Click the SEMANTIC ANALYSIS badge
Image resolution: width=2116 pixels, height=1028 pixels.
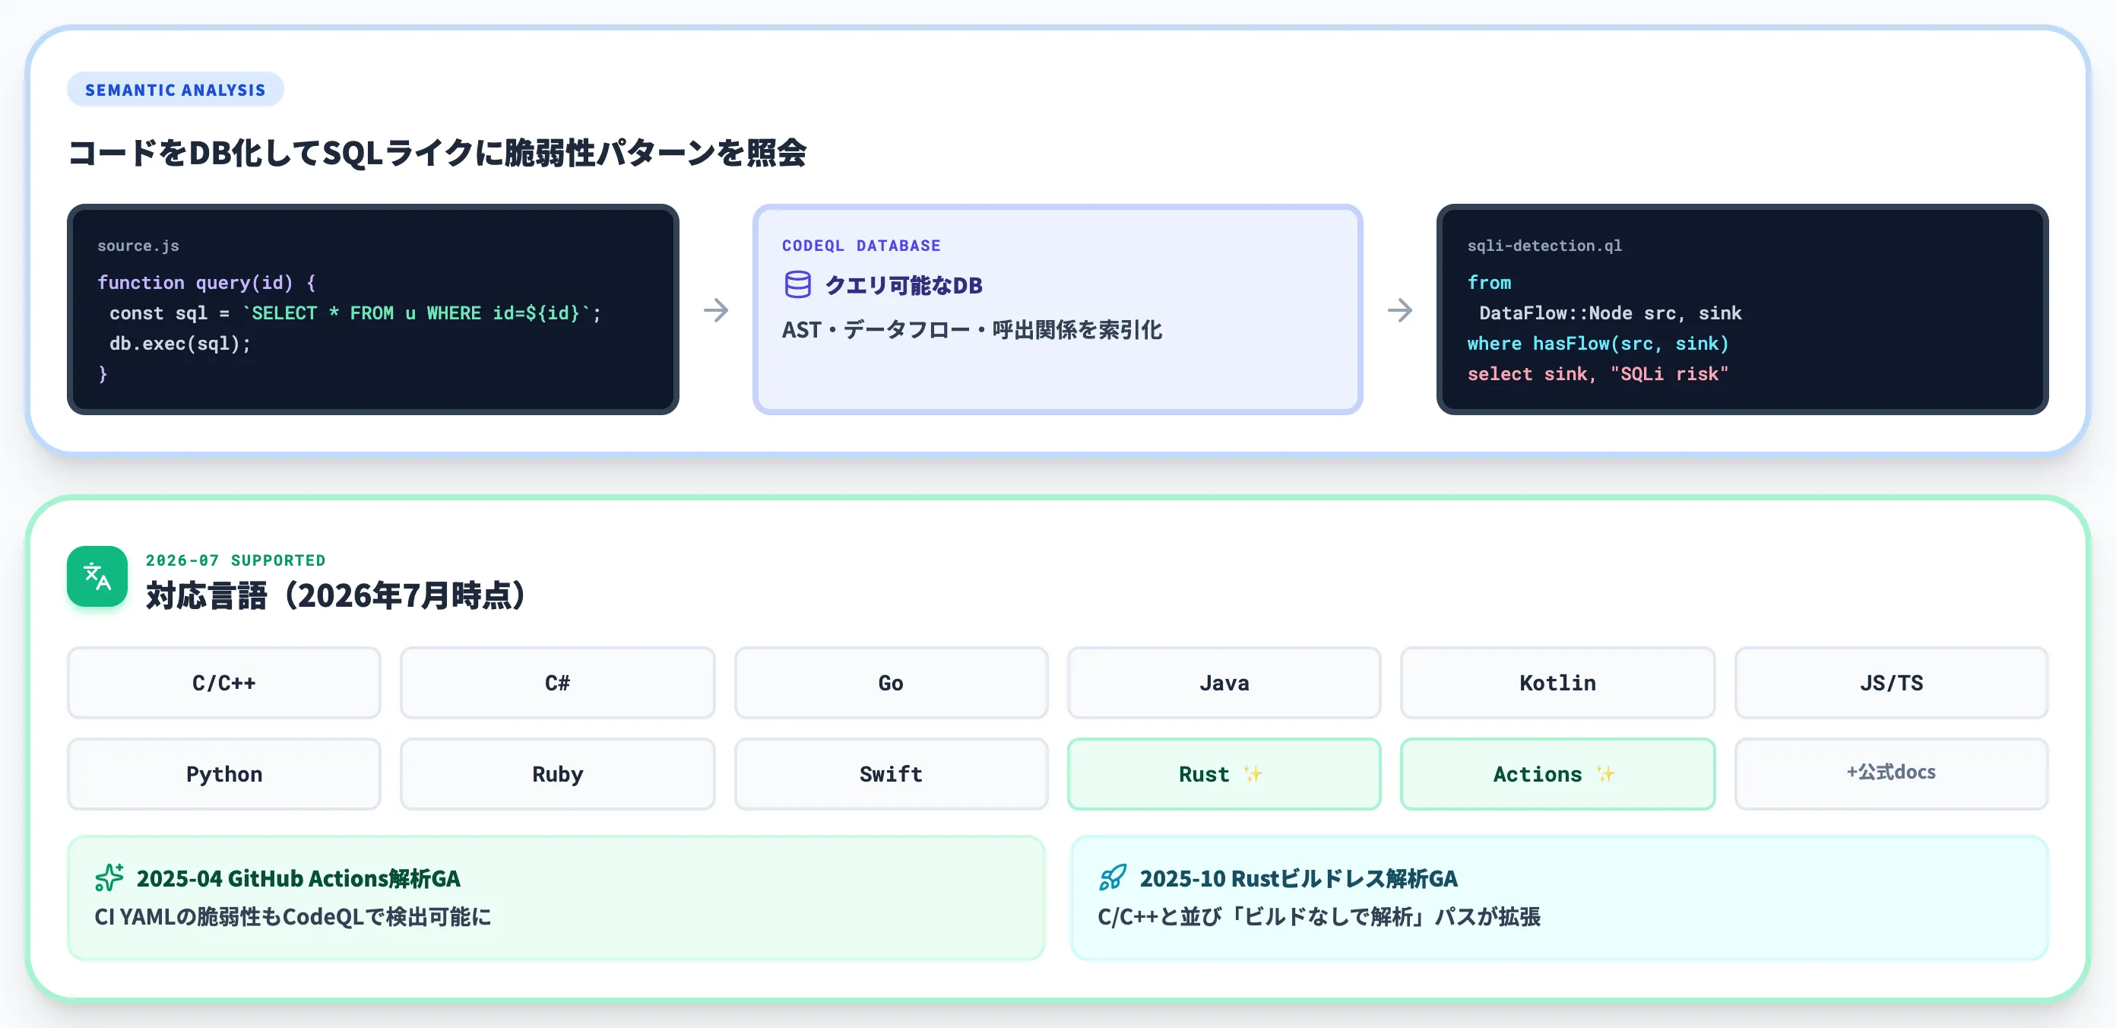point(175,90)
